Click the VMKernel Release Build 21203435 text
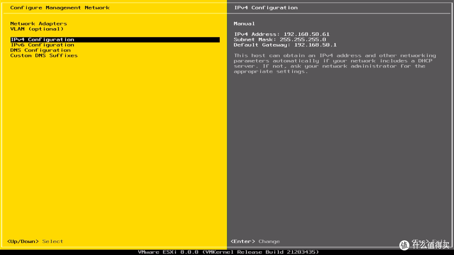This screenshot has height=255, width=454. pyautogui.click(x=261, y=252)
